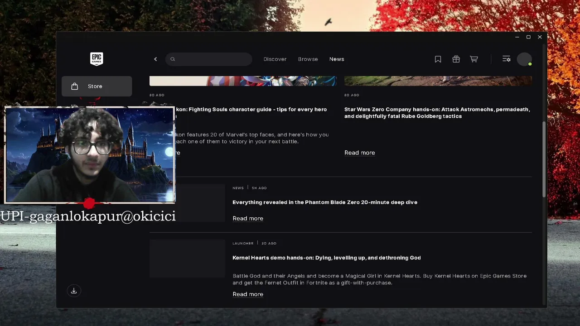This screenshot has height=326, width=580.
Task: Open the gift rewards icon
Action: (x=456, y=59)
